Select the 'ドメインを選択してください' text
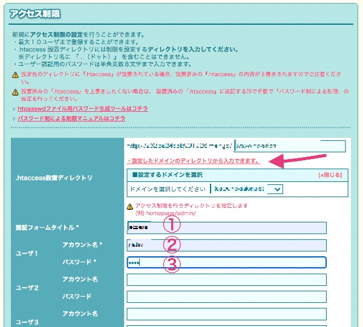Image resolution: width=363 pixels, height=327 pixels. click(x=168, y=189)
